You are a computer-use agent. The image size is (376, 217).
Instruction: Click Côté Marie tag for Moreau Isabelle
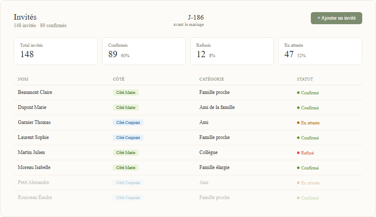[126, 168]
